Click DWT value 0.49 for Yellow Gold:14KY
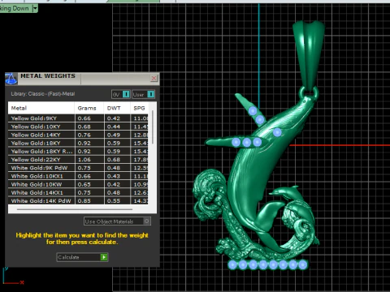390x292 pixels. pyautogui.click(x=114, y=135)
